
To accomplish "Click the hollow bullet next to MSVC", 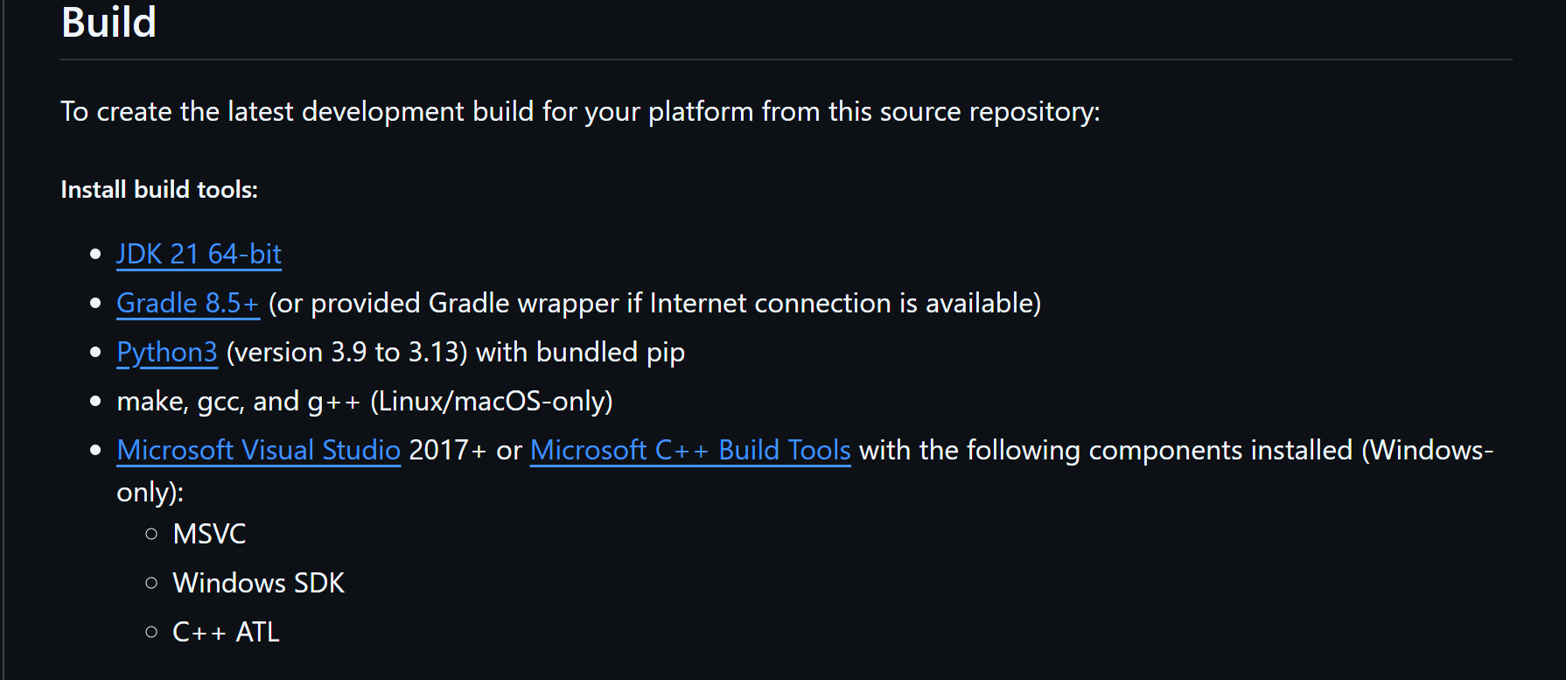I will [x=152, y=534].
